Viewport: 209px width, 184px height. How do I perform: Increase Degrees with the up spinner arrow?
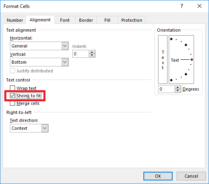(177, 87)
